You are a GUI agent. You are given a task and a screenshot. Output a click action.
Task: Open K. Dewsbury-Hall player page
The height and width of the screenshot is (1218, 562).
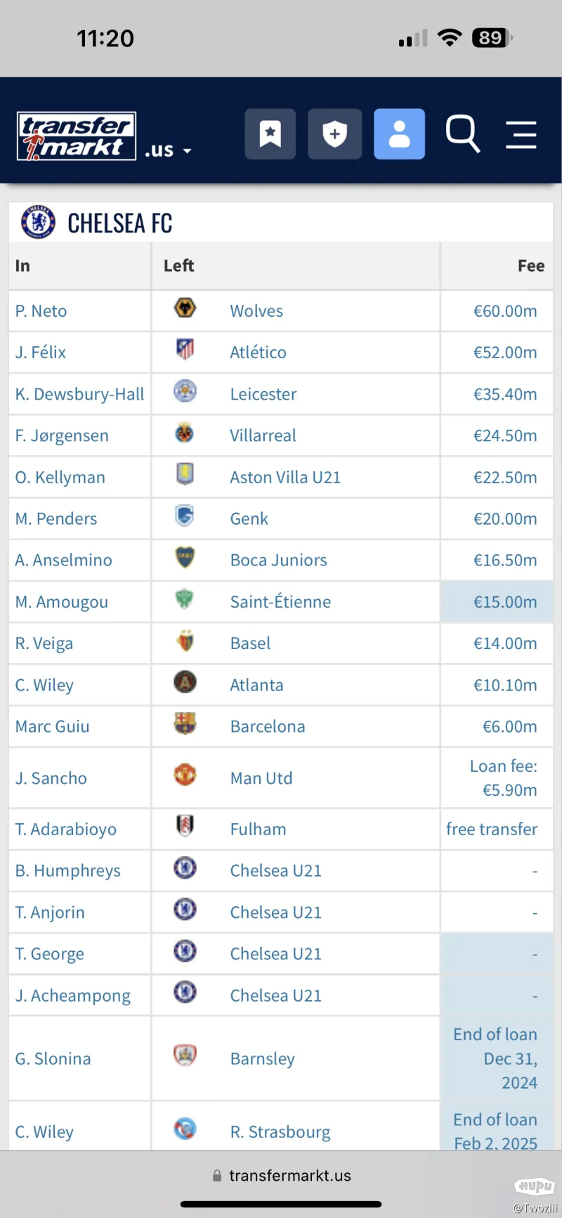coord(79,394)
